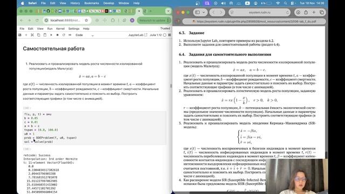Open the Safari share icon
The height and width of the screenshot is (194, 345).
point(306,12)
